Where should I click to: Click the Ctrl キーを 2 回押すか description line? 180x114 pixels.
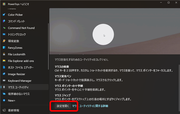click(x=114, y=70)
